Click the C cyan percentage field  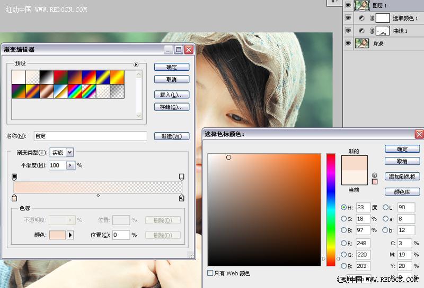click(x=404, y=243)
